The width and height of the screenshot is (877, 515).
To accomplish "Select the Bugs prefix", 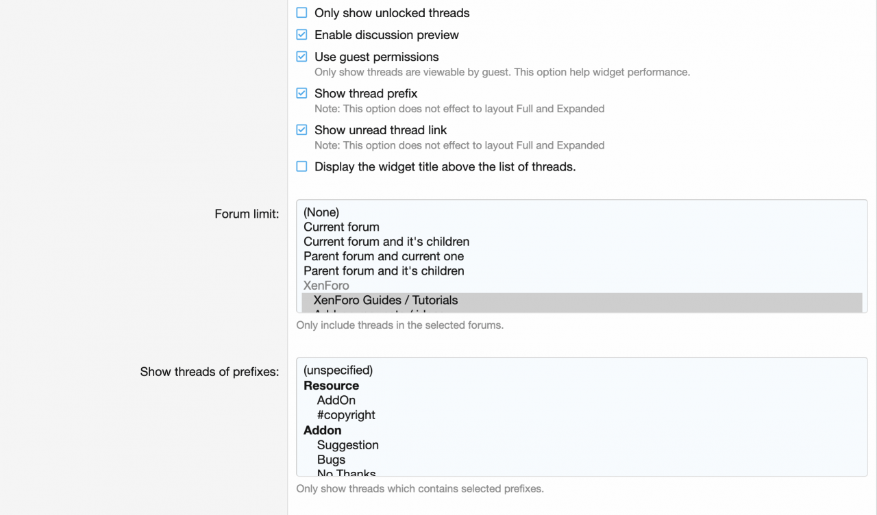I will [x=331, y=460].
